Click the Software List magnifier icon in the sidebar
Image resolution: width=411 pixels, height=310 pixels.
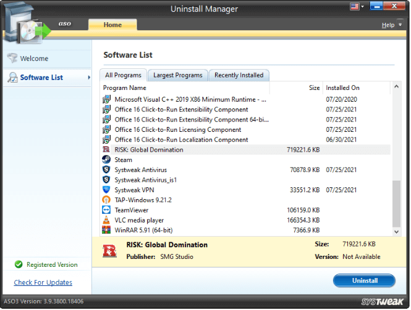12,78
